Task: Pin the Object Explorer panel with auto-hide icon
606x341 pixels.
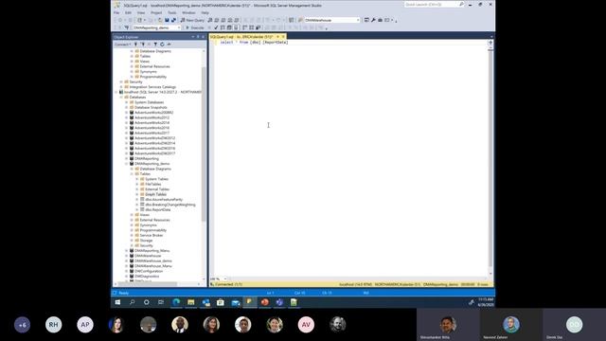Action: pos(198,37)
